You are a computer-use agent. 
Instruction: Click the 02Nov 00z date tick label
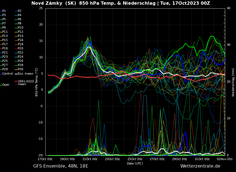tap(225, 159)
